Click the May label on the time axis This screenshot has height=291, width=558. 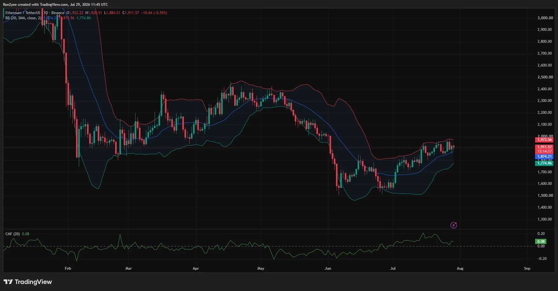(261, 268)
